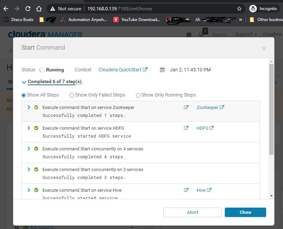
Task: Expand the ZooKeeper start step details
Action: pos(29,107)
